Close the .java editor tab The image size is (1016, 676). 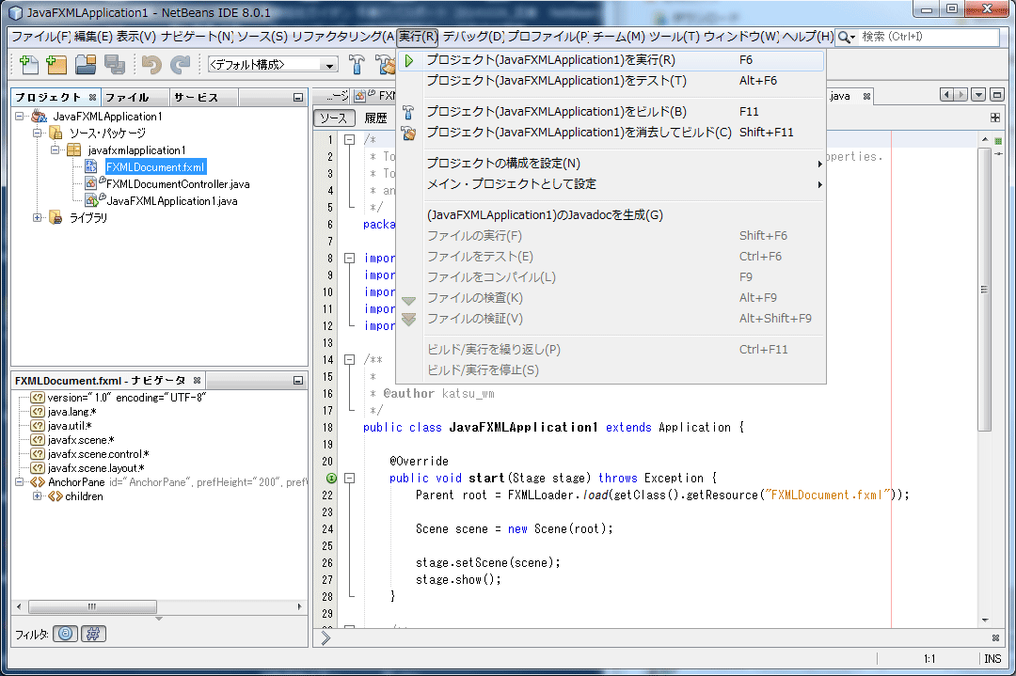866,97
